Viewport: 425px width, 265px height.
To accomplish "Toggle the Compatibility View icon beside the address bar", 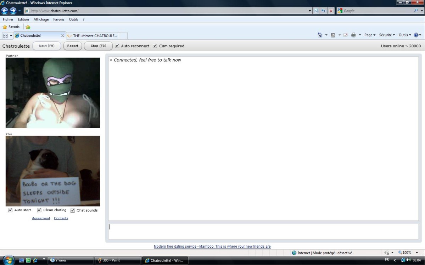I will click(x=316, y=11).
